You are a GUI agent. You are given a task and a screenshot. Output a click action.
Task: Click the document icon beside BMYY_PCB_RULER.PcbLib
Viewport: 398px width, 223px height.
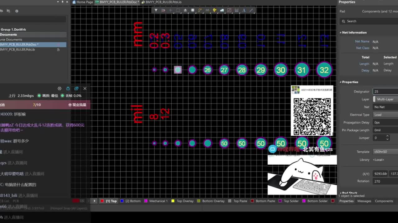[x=58, y=50]
